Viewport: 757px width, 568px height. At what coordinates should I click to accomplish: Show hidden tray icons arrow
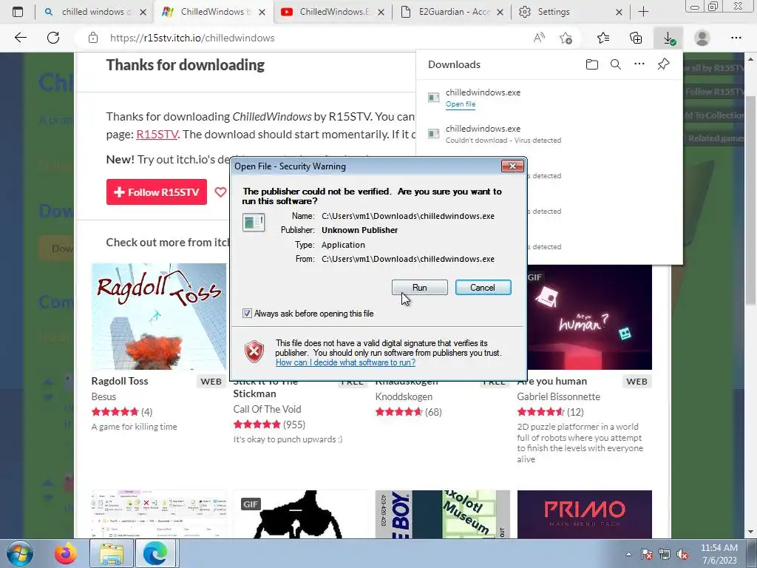click(628, 554)
